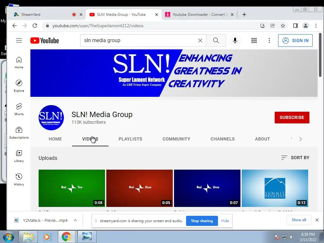Select the VIDEOS tab

(x=90, y=139)
